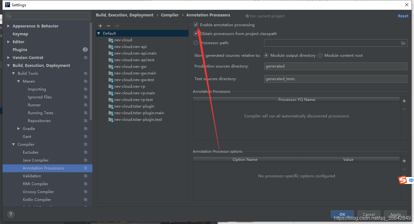414x224 pixels.
Task: Click Build, Execution, Deployment breadcrumb
Action: coord(125,15)
